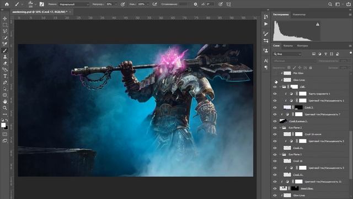Toggle visibility of Eye Flame 1 group
The image size is (353, 199).
[275, 155]
